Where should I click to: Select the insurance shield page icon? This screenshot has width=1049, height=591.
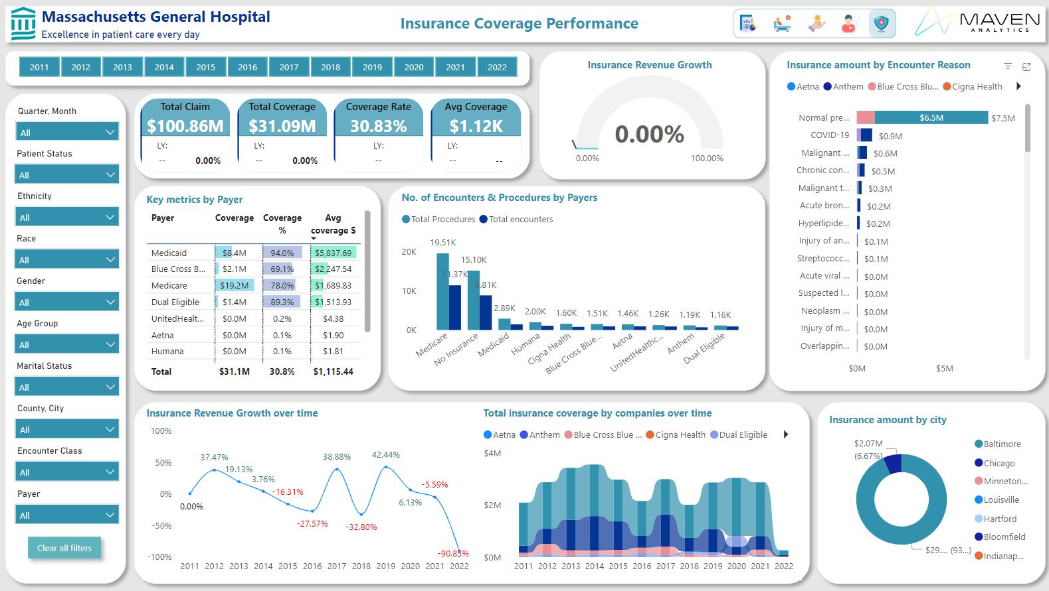[882, 24]
